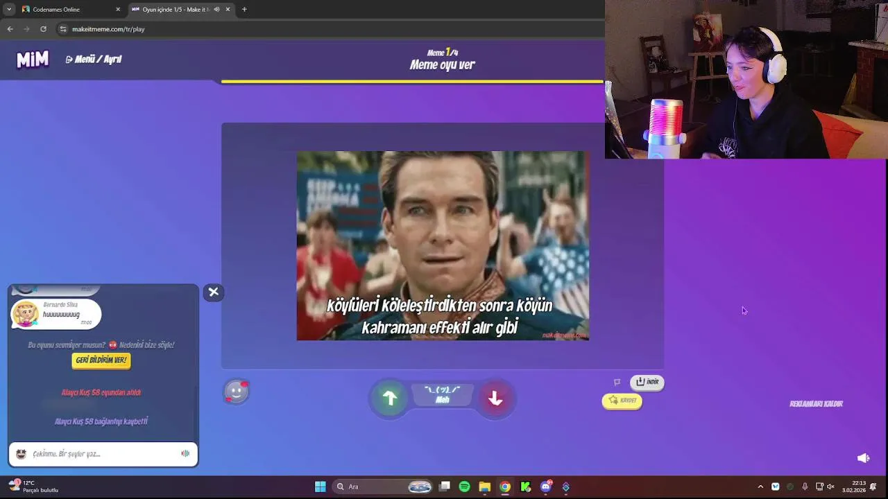Save meme with KAYDET button
This screenshot has width=888, height=499.
(622, 401)
